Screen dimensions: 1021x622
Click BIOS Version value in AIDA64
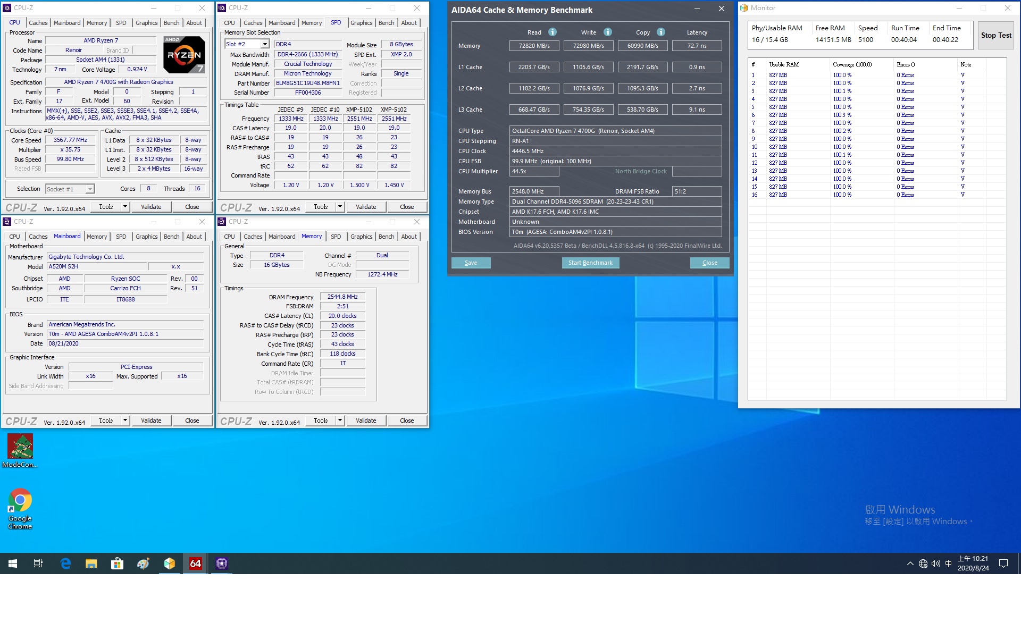615,232
